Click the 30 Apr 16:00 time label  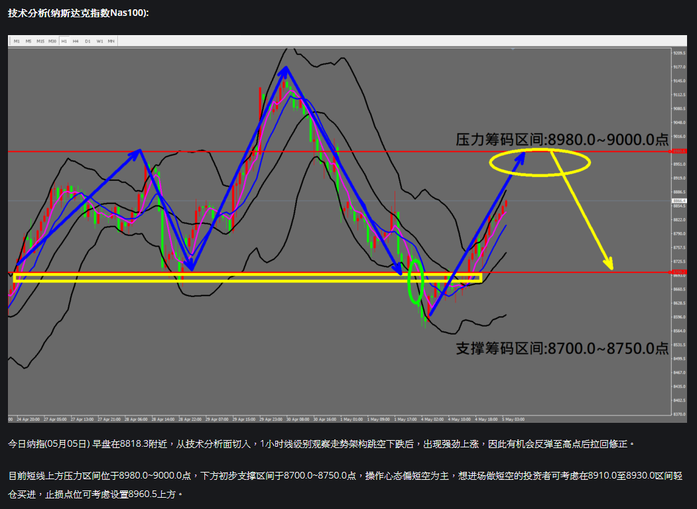[324, 420]
